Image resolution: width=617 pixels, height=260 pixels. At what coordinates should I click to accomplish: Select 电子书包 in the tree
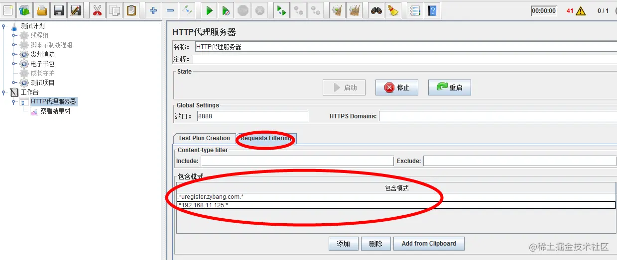42,64
